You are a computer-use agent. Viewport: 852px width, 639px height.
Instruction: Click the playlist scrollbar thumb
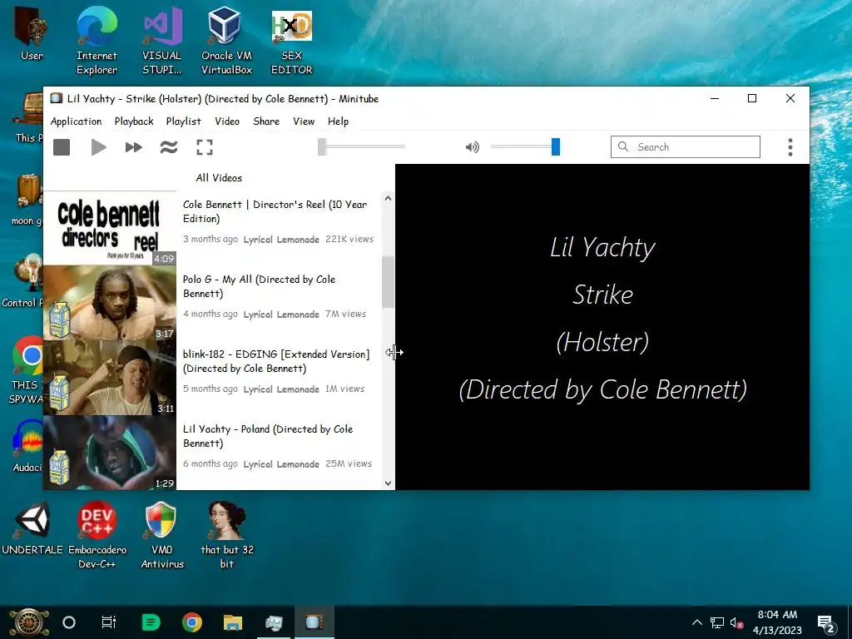[x=388, y=282]
